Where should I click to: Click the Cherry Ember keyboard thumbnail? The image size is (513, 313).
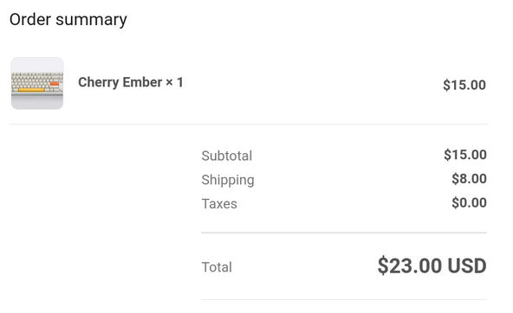37,83
